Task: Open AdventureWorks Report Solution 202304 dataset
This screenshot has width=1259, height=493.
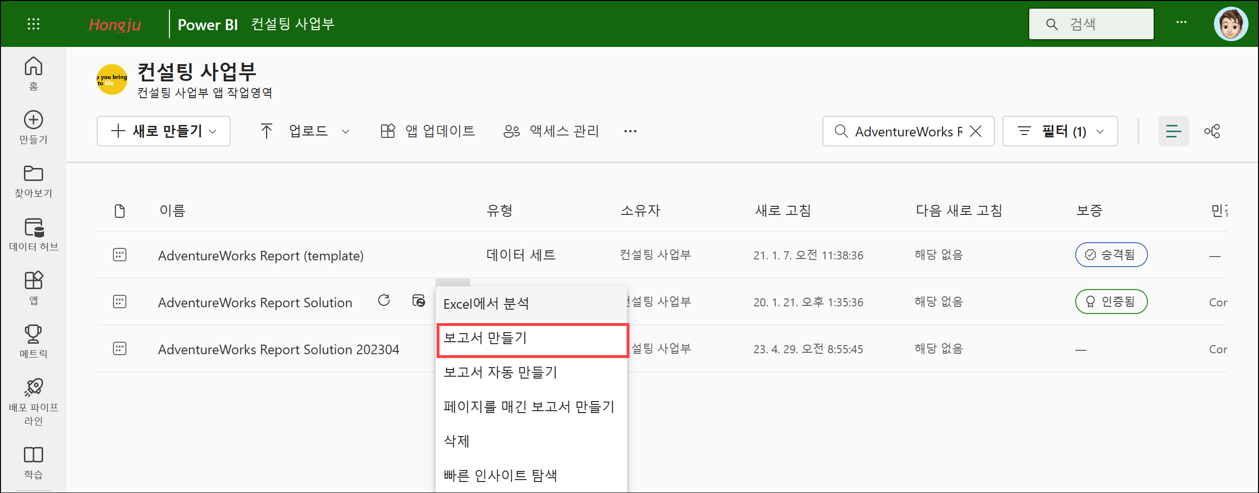Action: 278,349
